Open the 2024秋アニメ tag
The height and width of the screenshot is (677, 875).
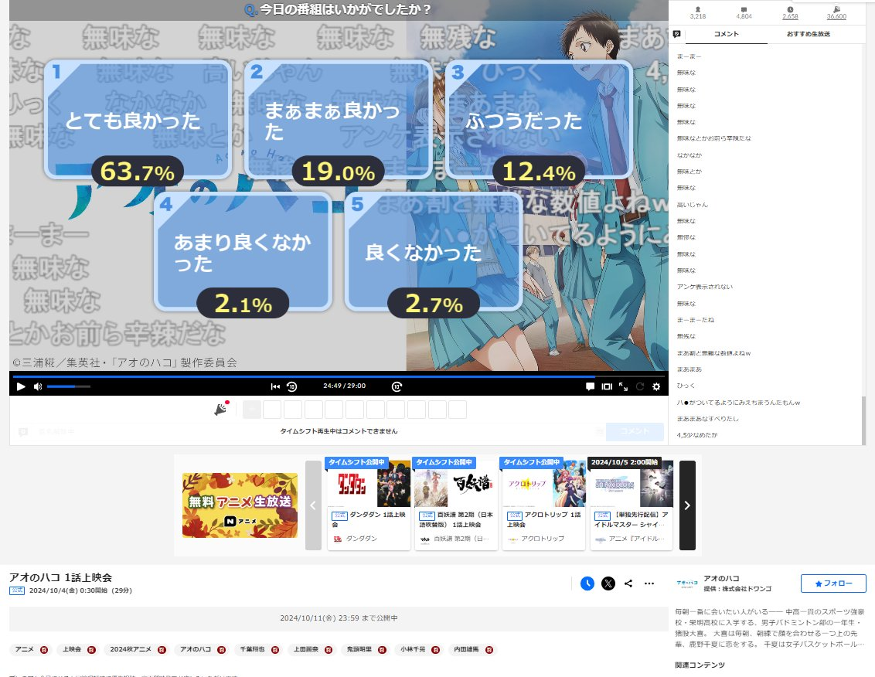pyautogui.click(x=131, y=650)
